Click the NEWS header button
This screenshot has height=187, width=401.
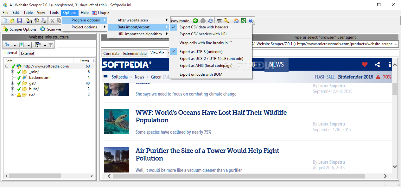[x=277, y=65]
